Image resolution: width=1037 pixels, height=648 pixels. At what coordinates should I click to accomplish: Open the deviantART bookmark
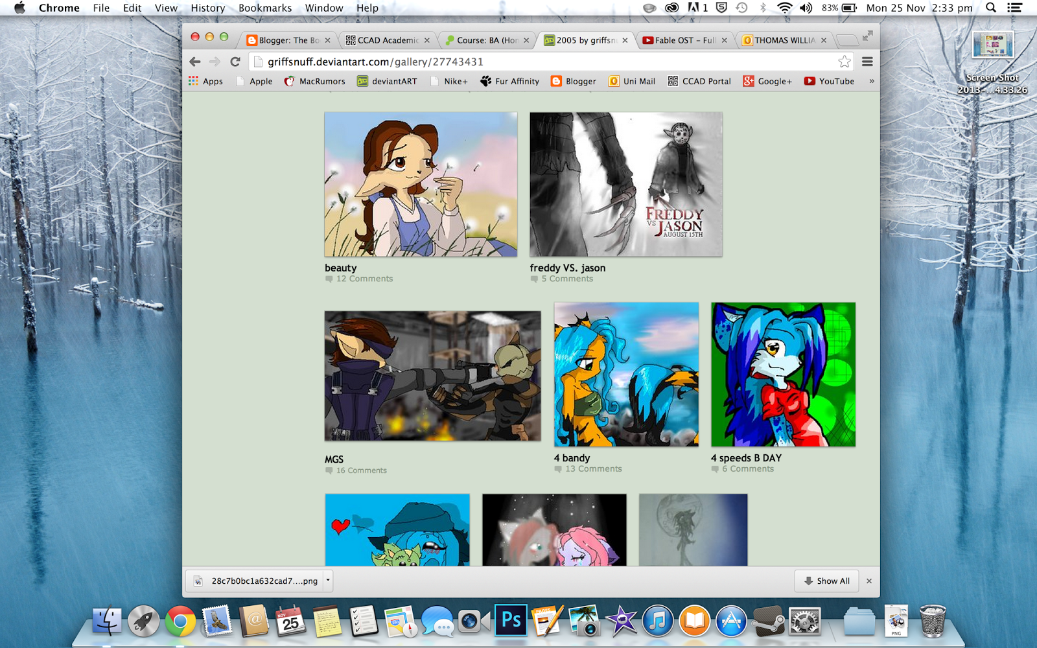coord(387,81)
